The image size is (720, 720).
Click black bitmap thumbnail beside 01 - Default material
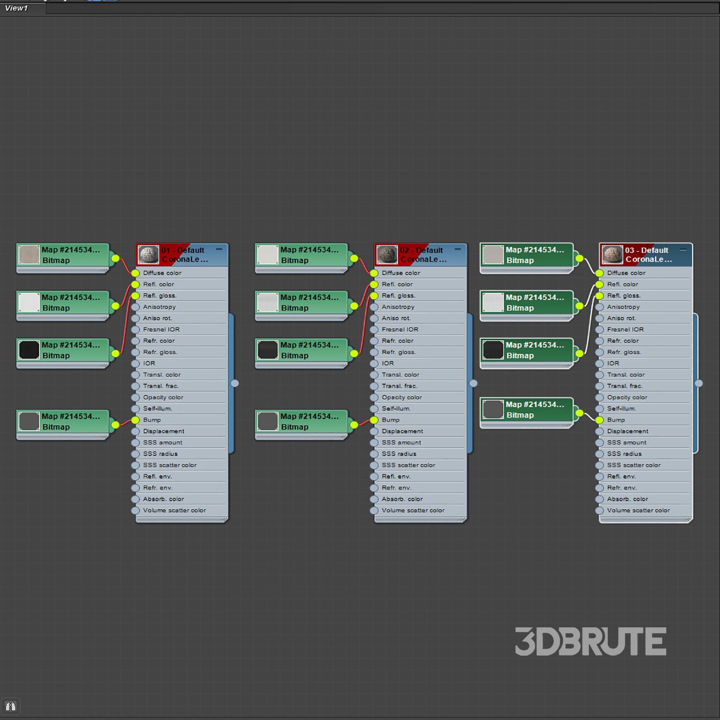[29, 350]
